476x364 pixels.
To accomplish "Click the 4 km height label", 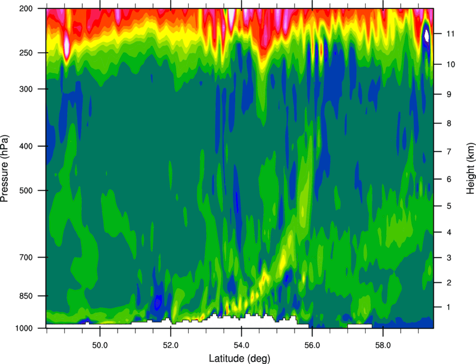I will [x=449, y=232].
